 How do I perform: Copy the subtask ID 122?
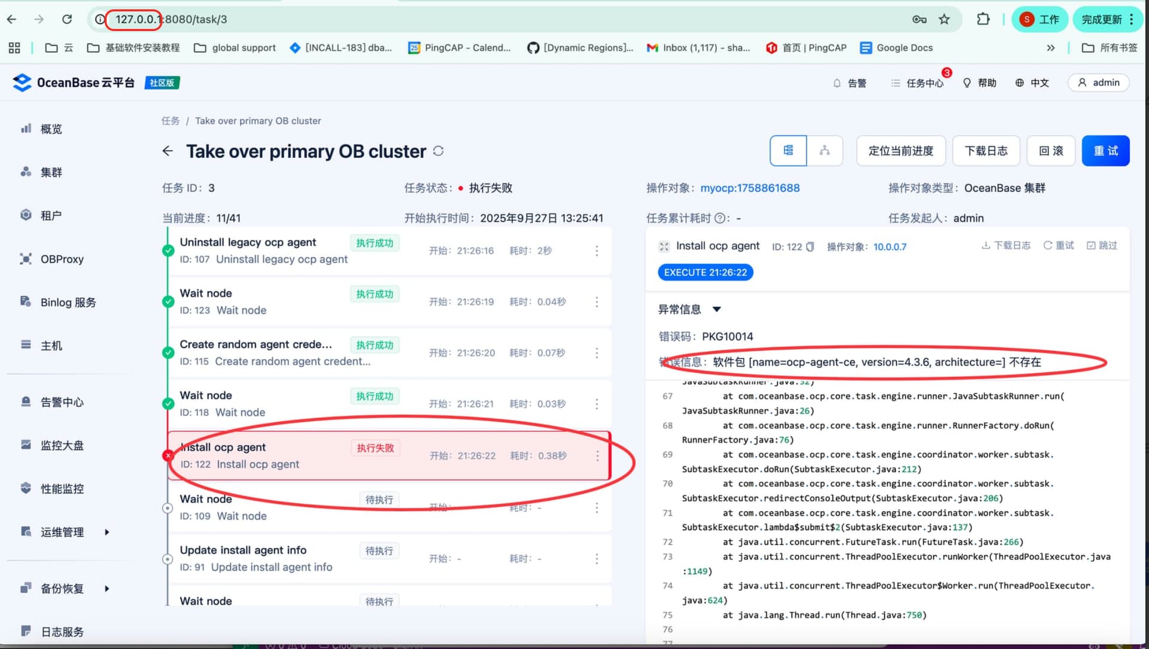click(x=810, y=246)
